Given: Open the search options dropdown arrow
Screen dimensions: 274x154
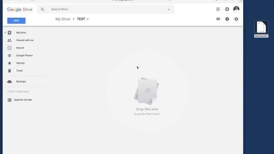Looking at the screenshot, I should point(168,9).
